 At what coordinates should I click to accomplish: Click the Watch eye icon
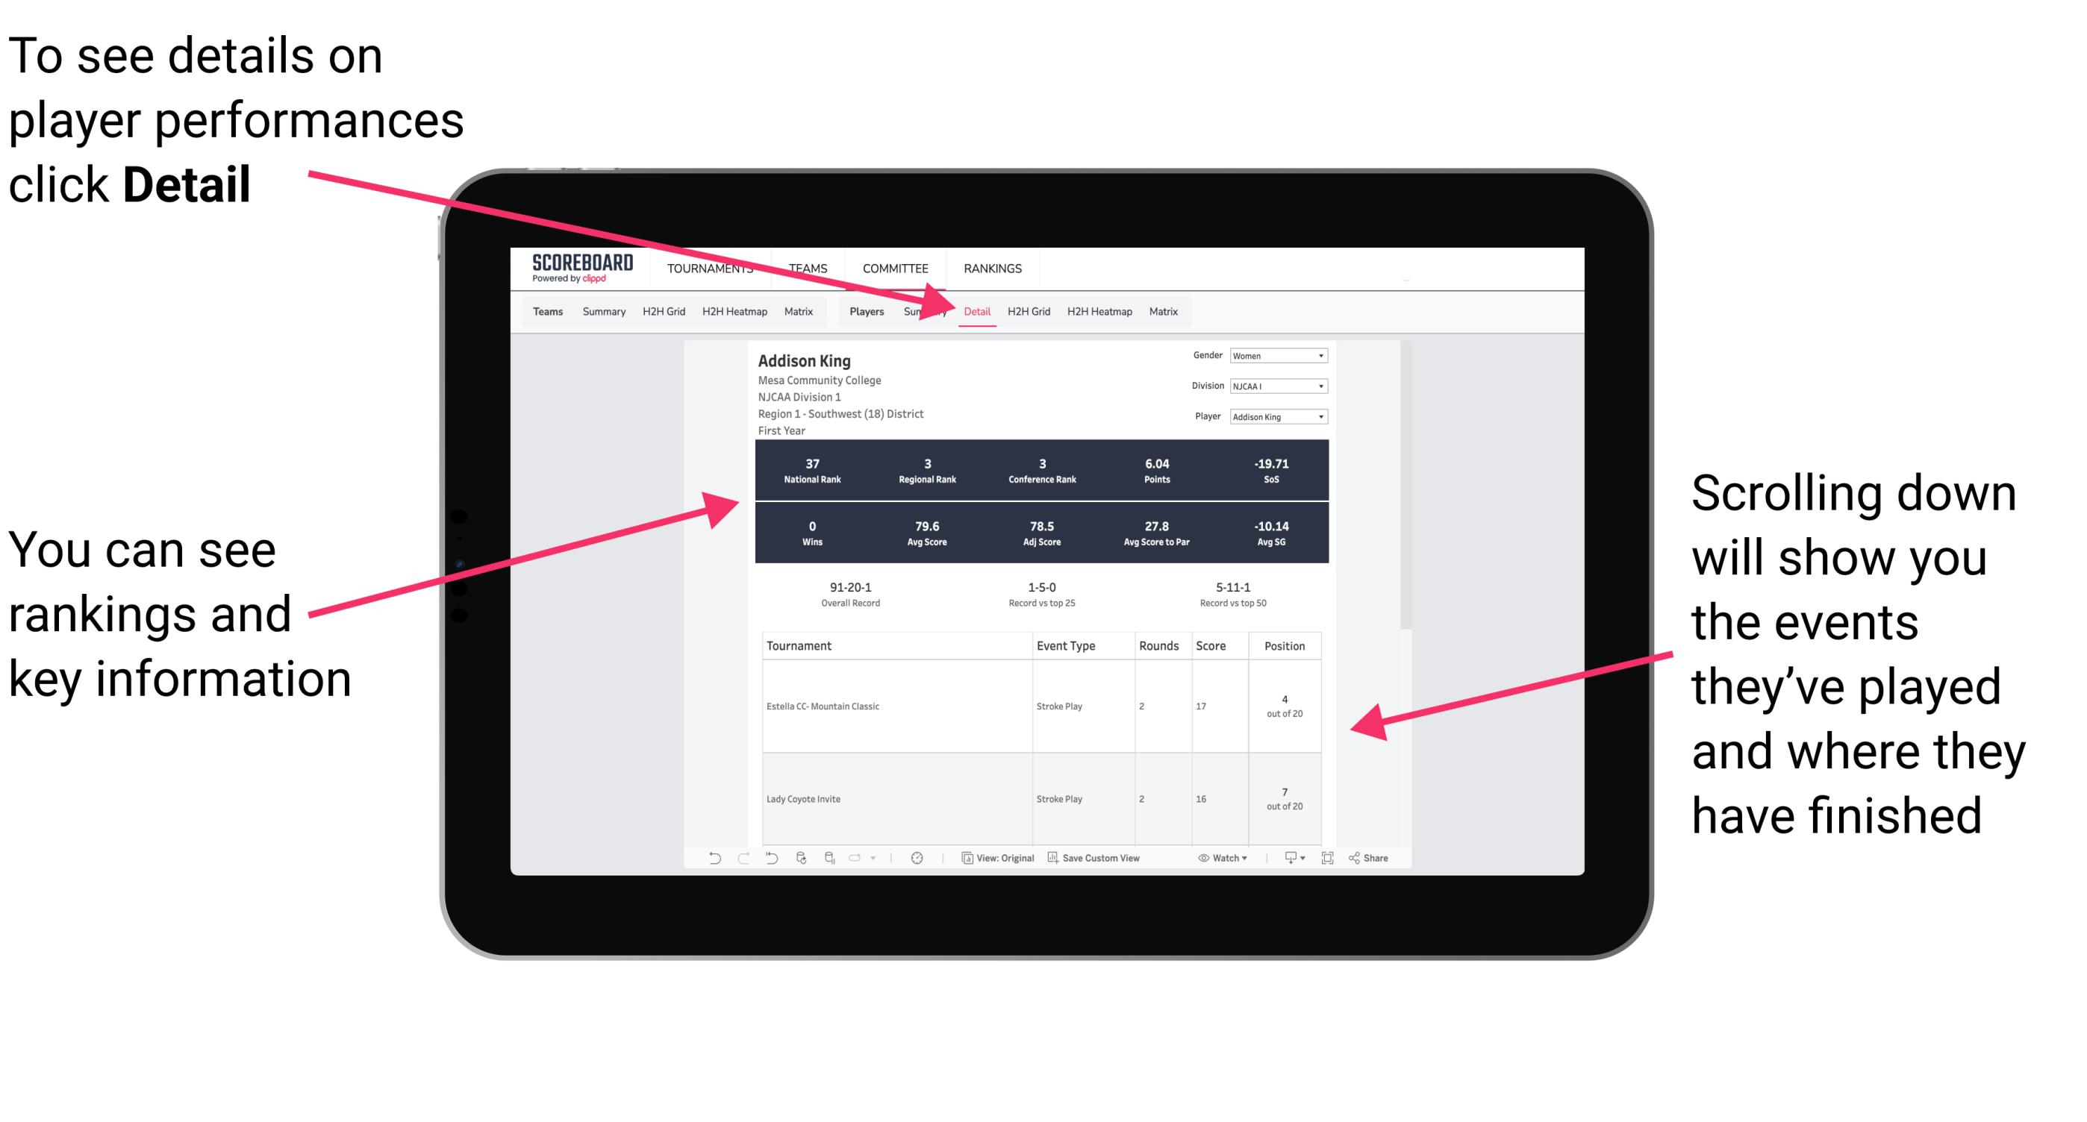[1204, 864]
